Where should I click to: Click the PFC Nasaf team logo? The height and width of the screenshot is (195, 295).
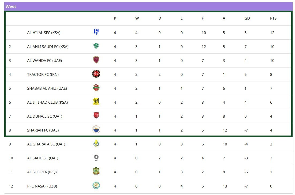point(96,185)
